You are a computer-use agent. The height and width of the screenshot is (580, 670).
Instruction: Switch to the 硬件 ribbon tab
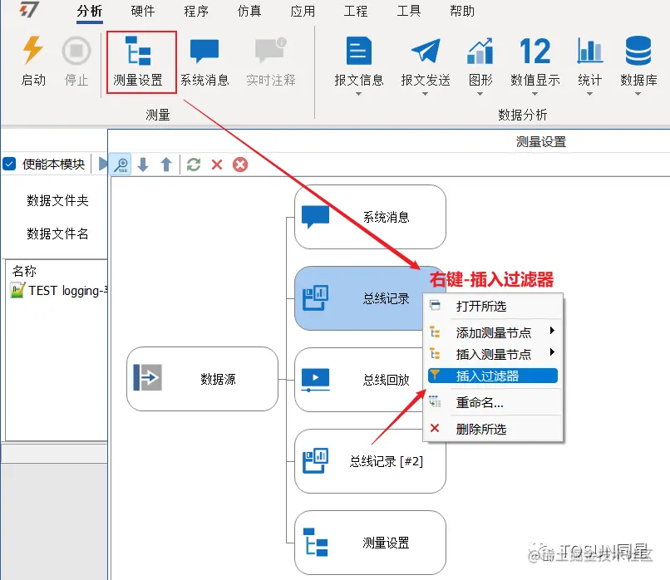click(143, 11)
